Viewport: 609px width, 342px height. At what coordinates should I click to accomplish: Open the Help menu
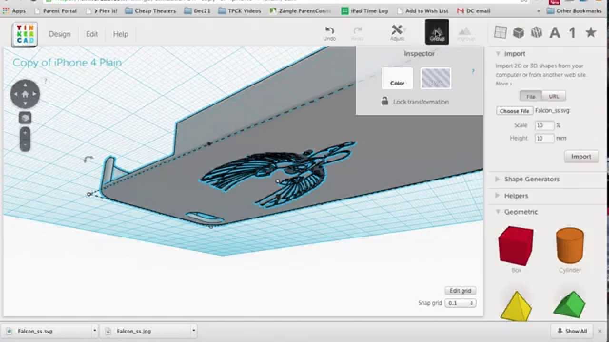pos(120,34)
